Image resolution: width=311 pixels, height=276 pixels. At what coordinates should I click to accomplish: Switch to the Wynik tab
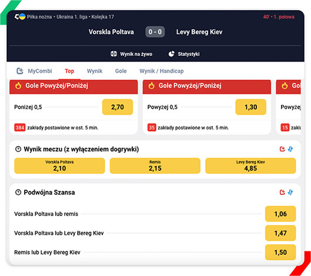tap(95, 71)
